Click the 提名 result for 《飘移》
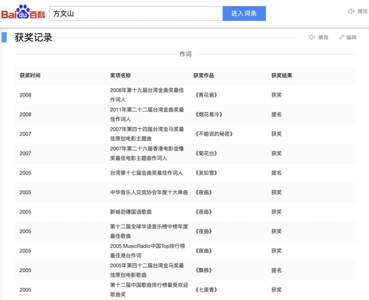 tap(276, 270)
